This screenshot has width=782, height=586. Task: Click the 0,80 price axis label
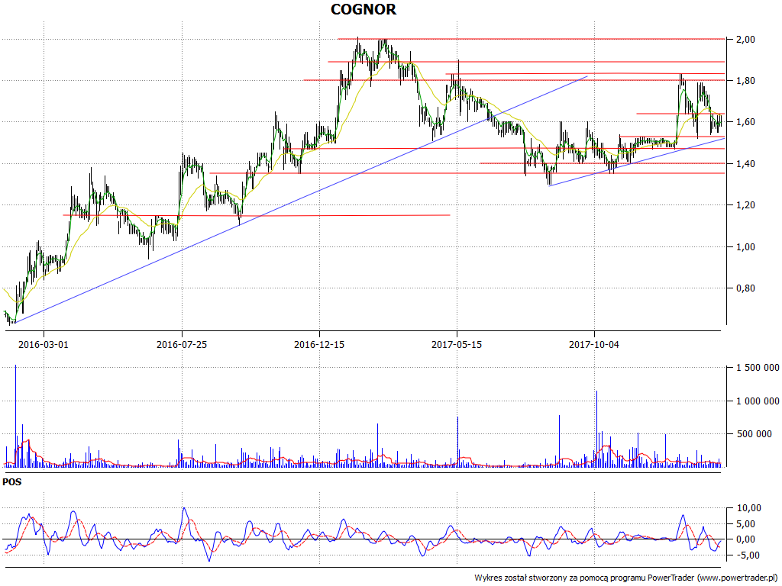click(745, 288)
